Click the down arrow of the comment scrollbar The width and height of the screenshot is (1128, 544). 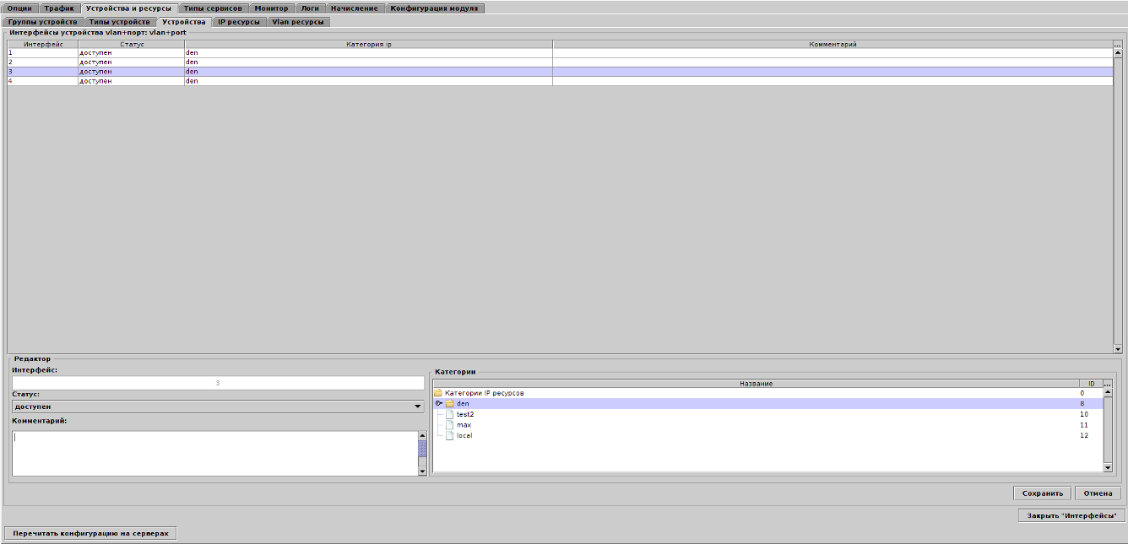423,471
